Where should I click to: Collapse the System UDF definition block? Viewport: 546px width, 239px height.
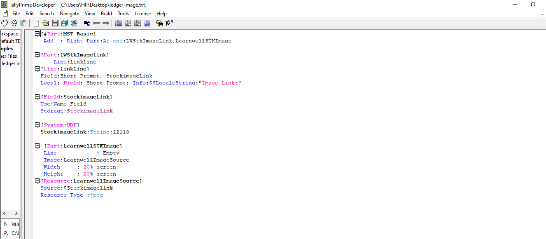tap(37, 125)
